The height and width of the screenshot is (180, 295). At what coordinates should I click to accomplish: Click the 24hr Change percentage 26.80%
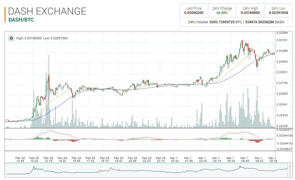coord(222,13)
